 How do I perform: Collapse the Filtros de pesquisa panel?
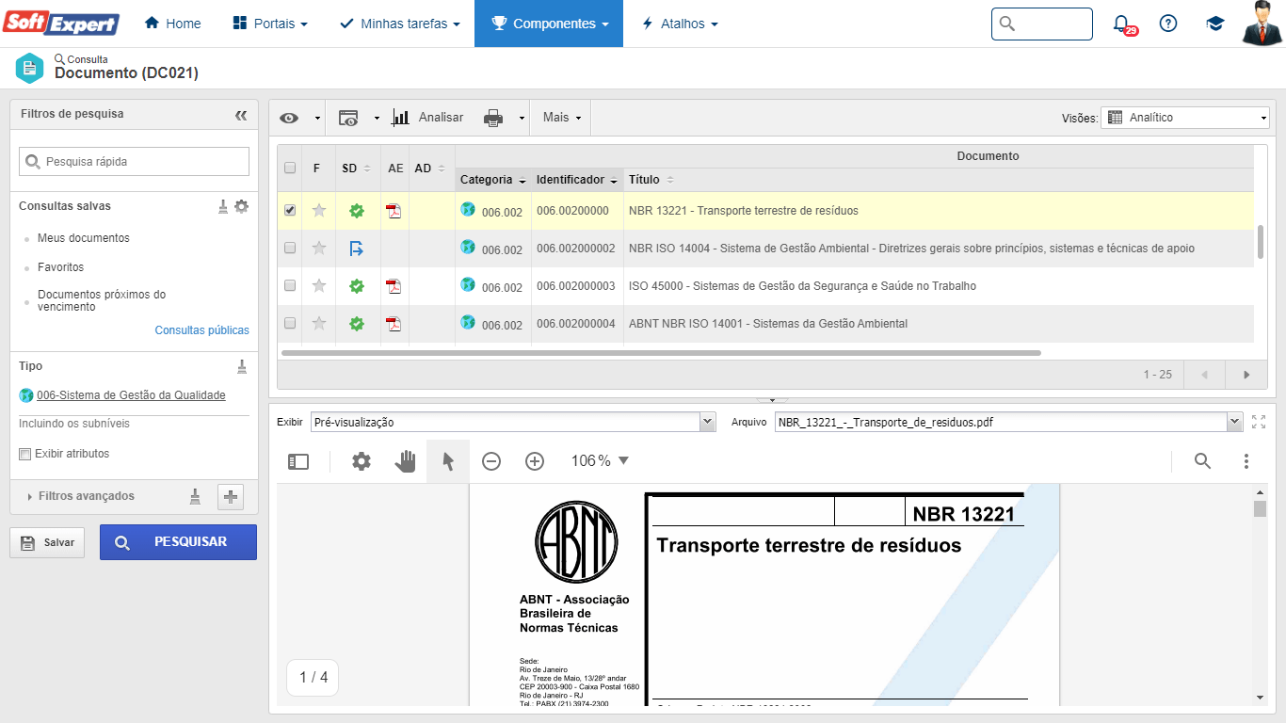(241, 115)
